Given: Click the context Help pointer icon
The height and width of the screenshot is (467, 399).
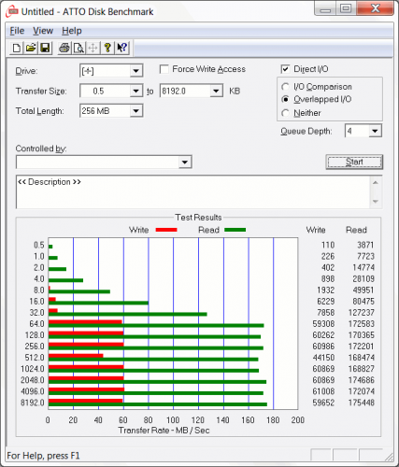Looking at the screenshot, I should tap(121, 49).
